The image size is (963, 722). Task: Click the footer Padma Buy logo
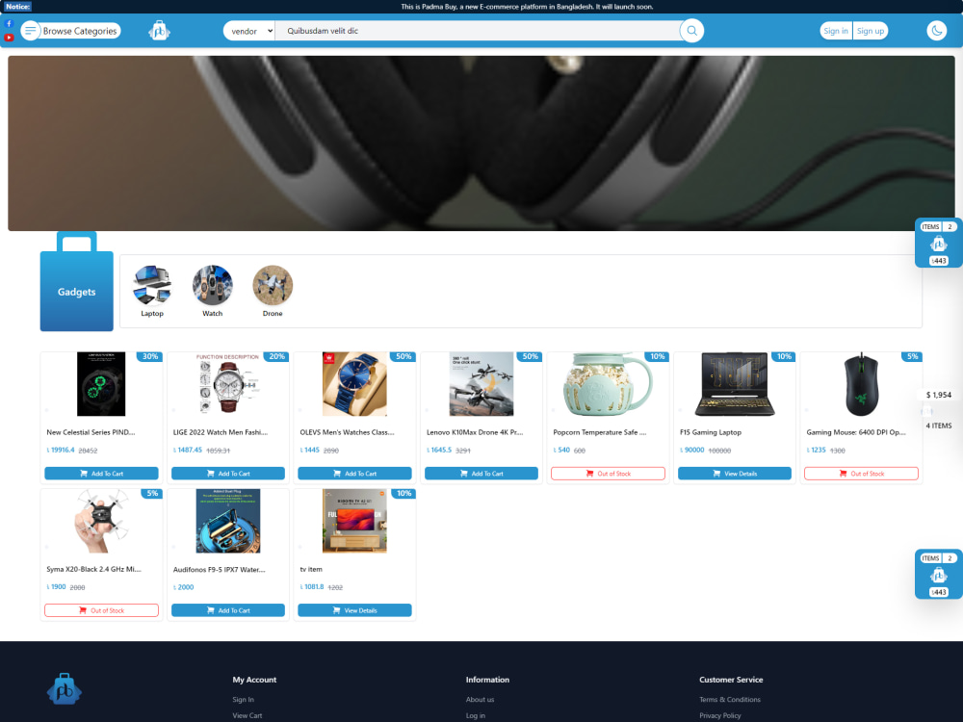65,689
